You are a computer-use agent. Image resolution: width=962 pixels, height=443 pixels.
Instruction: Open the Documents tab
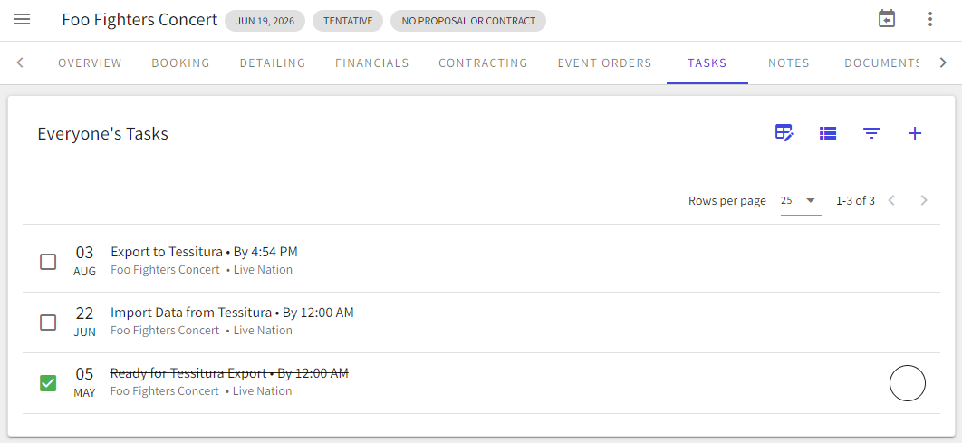pyautogui.click(x=882, y=63)
